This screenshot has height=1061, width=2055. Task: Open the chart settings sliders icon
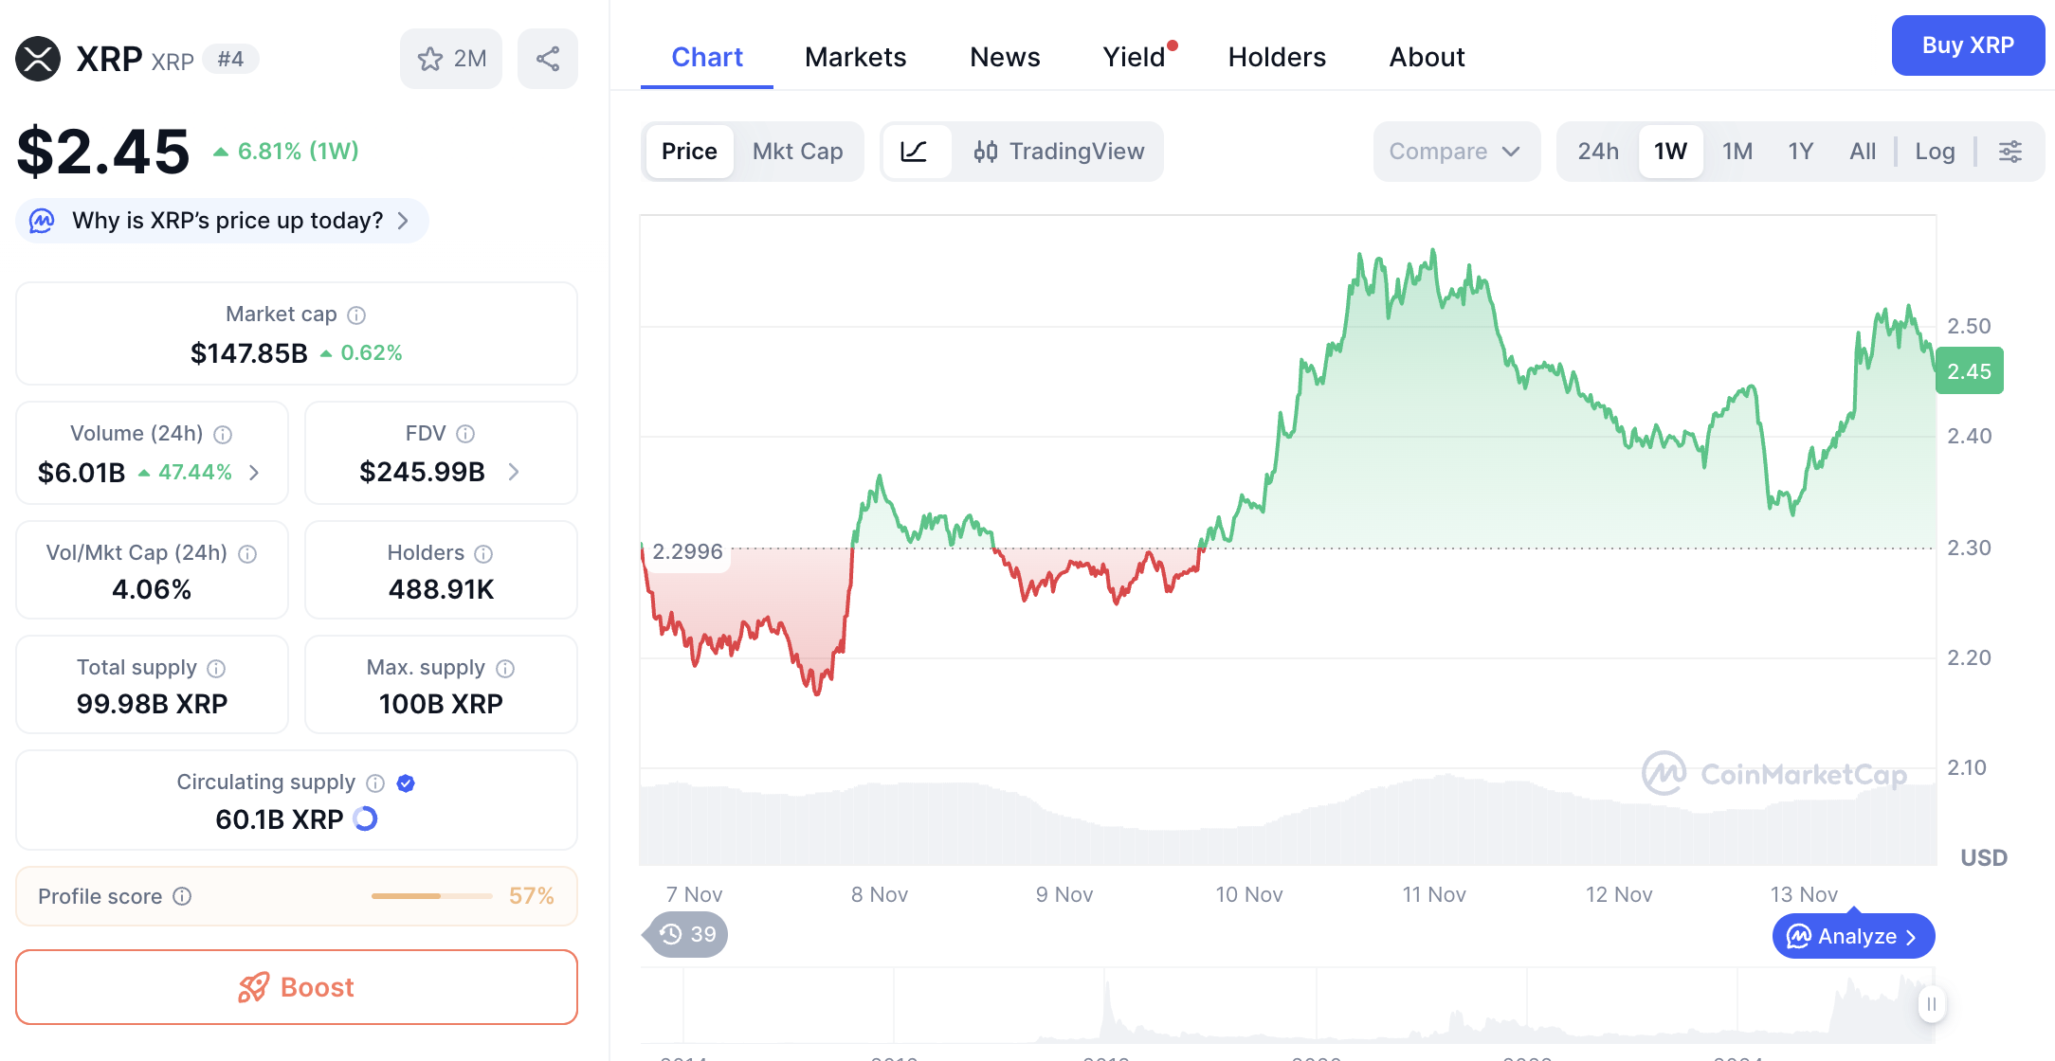coord(2010,151)
